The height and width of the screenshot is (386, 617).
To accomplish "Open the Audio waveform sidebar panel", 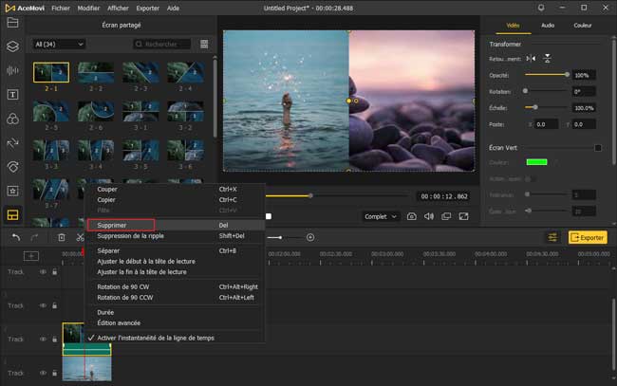I will click(x=12, y=70).
